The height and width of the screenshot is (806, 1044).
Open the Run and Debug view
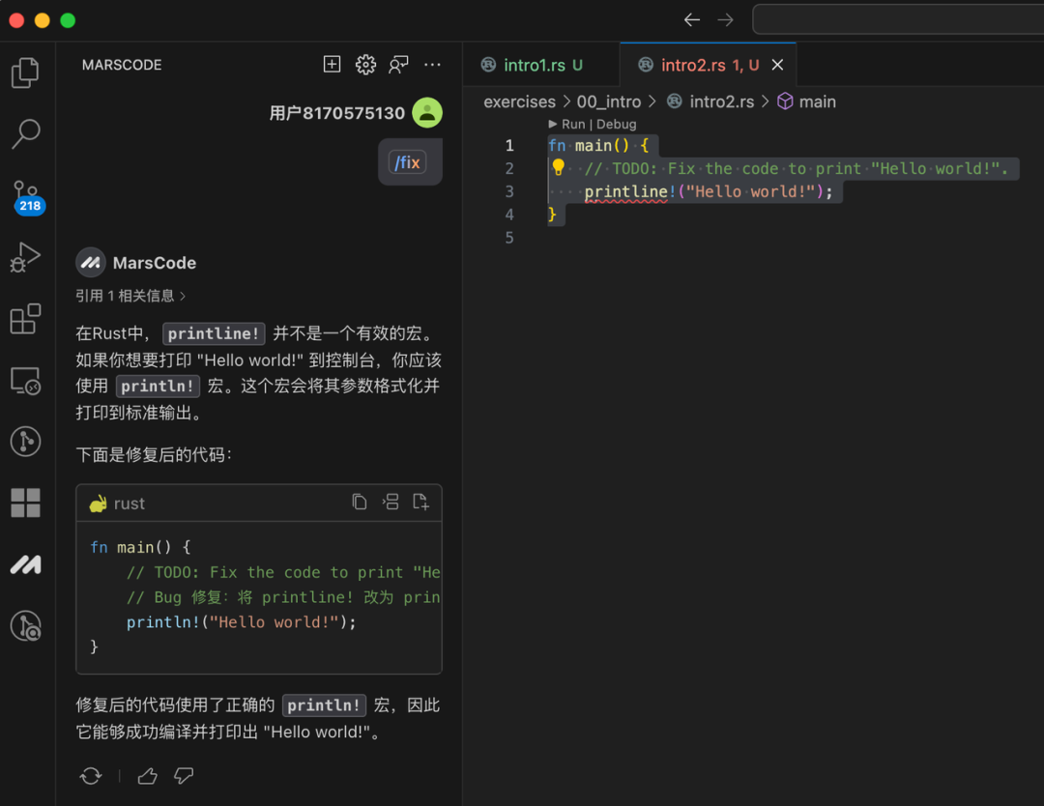25,257
